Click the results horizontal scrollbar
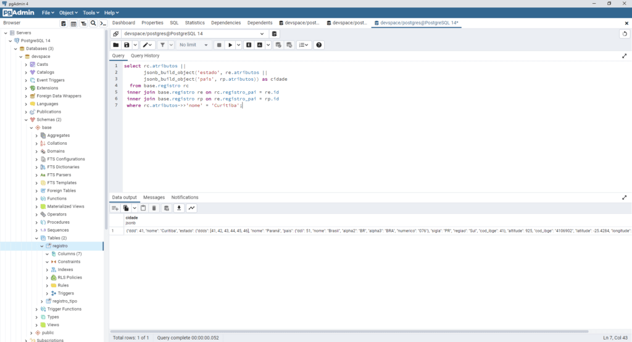Image resolution: width=632 pixels, height=342 pixels. click(349, 332)
